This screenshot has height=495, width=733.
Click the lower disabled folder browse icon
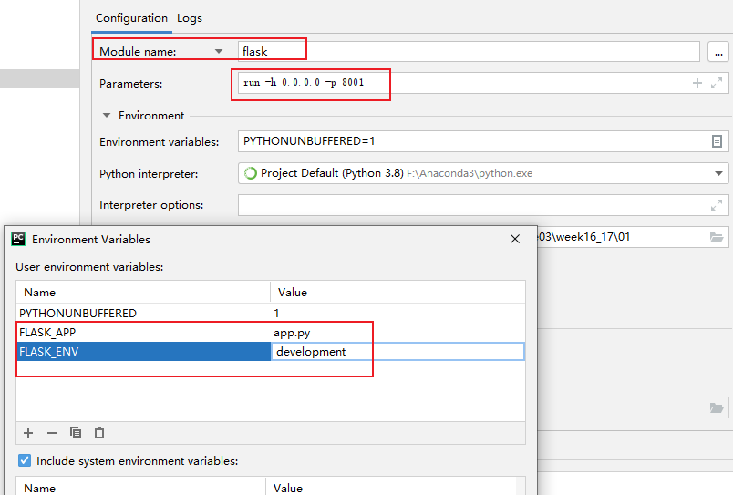pos(717,408)
